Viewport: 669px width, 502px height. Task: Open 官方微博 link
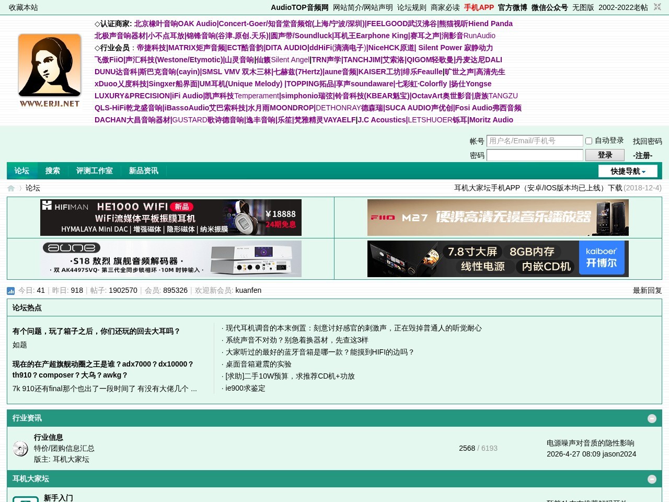(x=512, y=7)
